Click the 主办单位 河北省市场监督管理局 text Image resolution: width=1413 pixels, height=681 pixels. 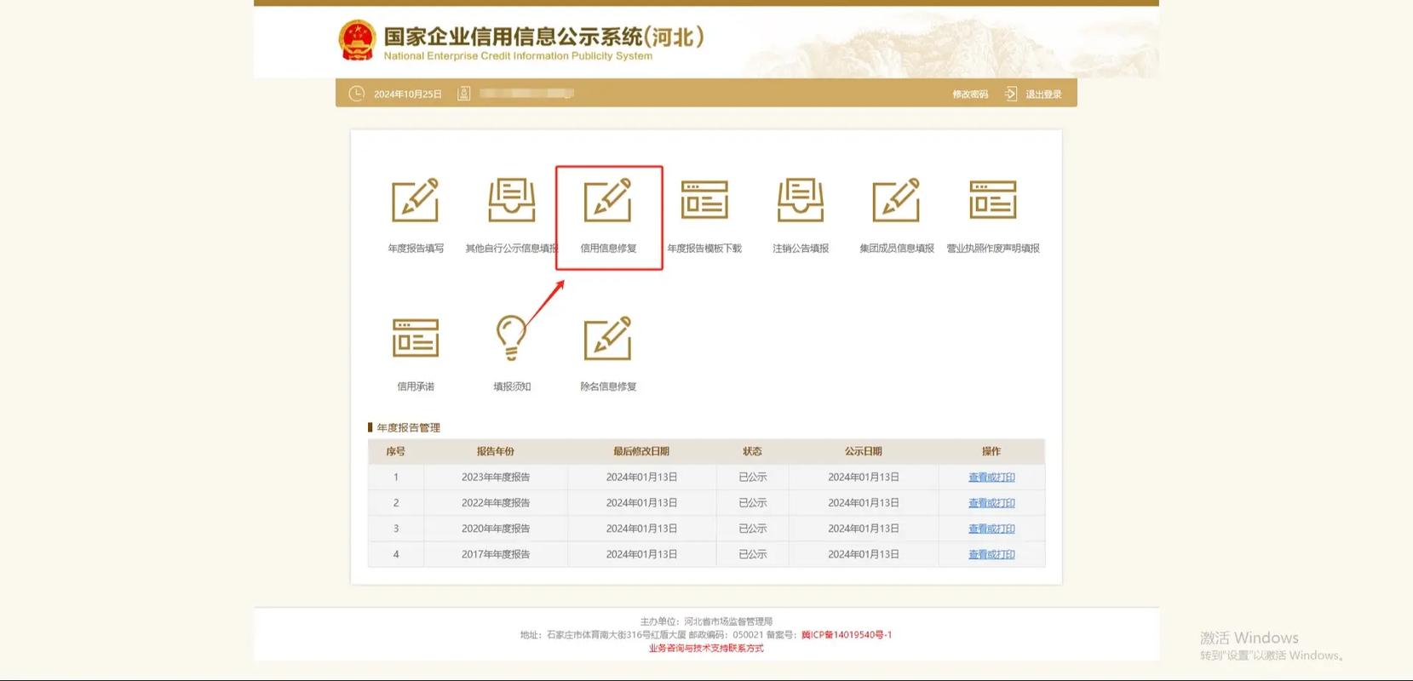pyautogui.click(x=706, y=621)
